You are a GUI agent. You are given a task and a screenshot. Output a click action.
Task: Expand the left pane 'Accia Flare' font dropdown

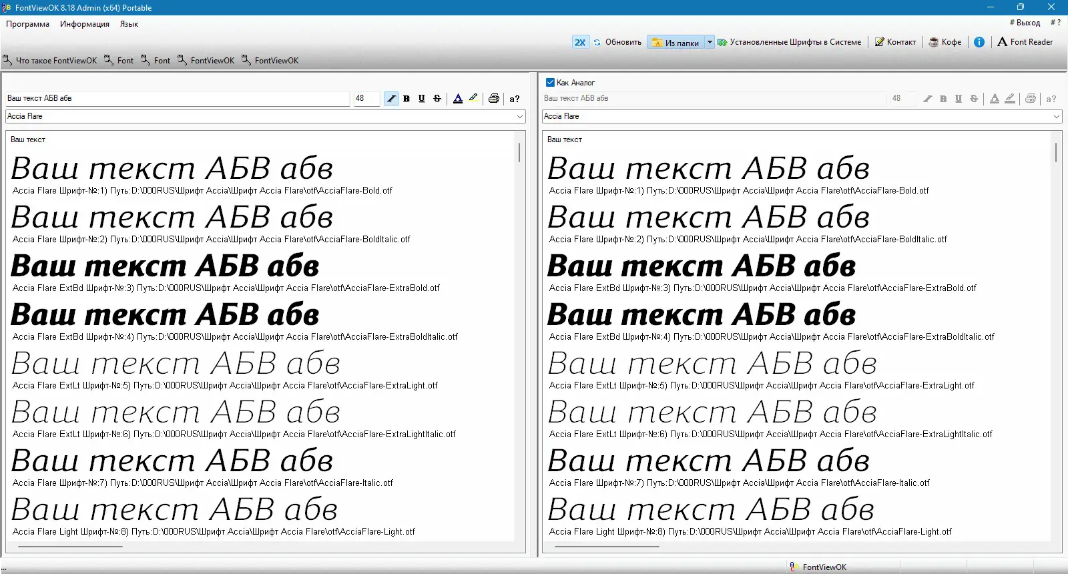point(519,117)
